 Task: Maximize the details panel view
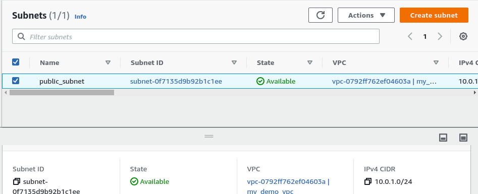[463, 138]
